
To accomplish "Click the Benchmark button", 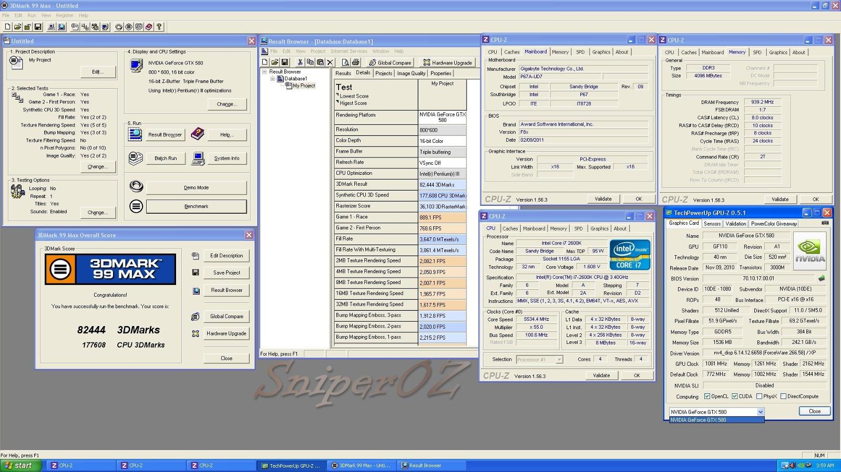I will pyautogui.click(x=196, y=206).
